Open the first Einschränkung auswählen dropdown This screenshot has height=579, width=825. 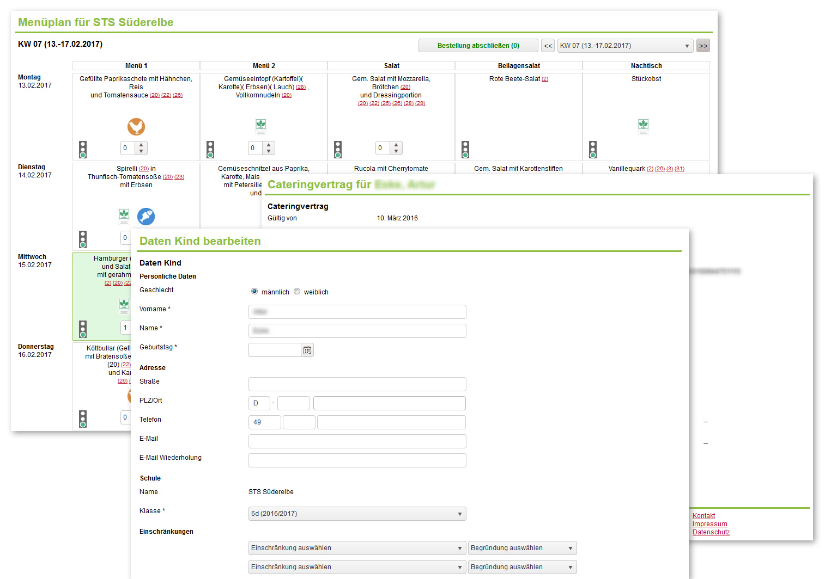pos(357,548)
